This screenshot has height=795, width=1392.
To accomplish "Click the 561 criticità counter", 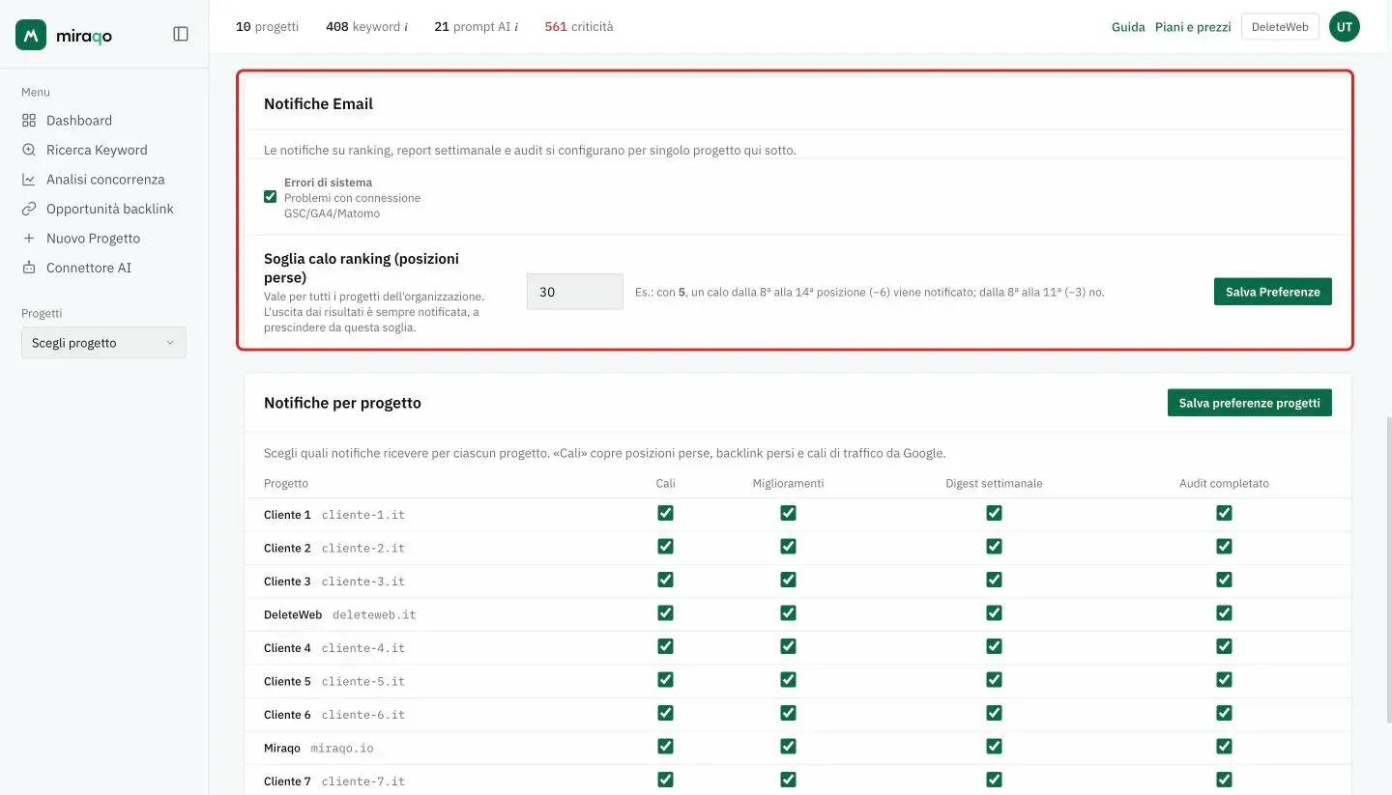I will tap(578, 27).
